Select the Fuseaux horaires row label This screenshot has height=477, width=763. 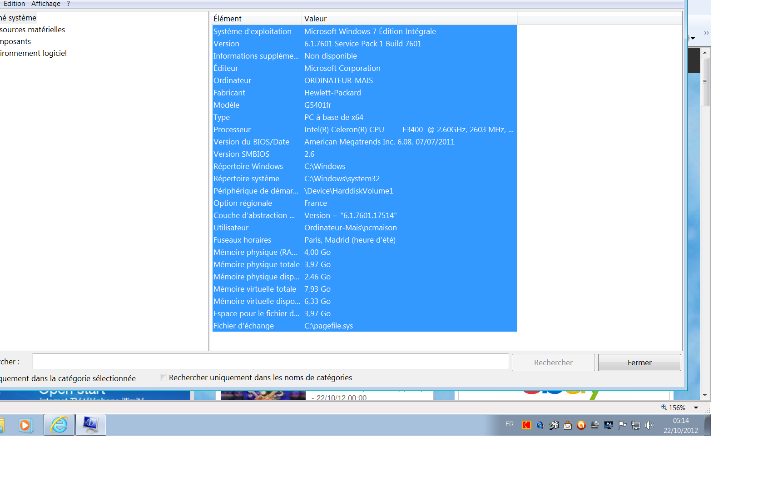tap(243, 240)
